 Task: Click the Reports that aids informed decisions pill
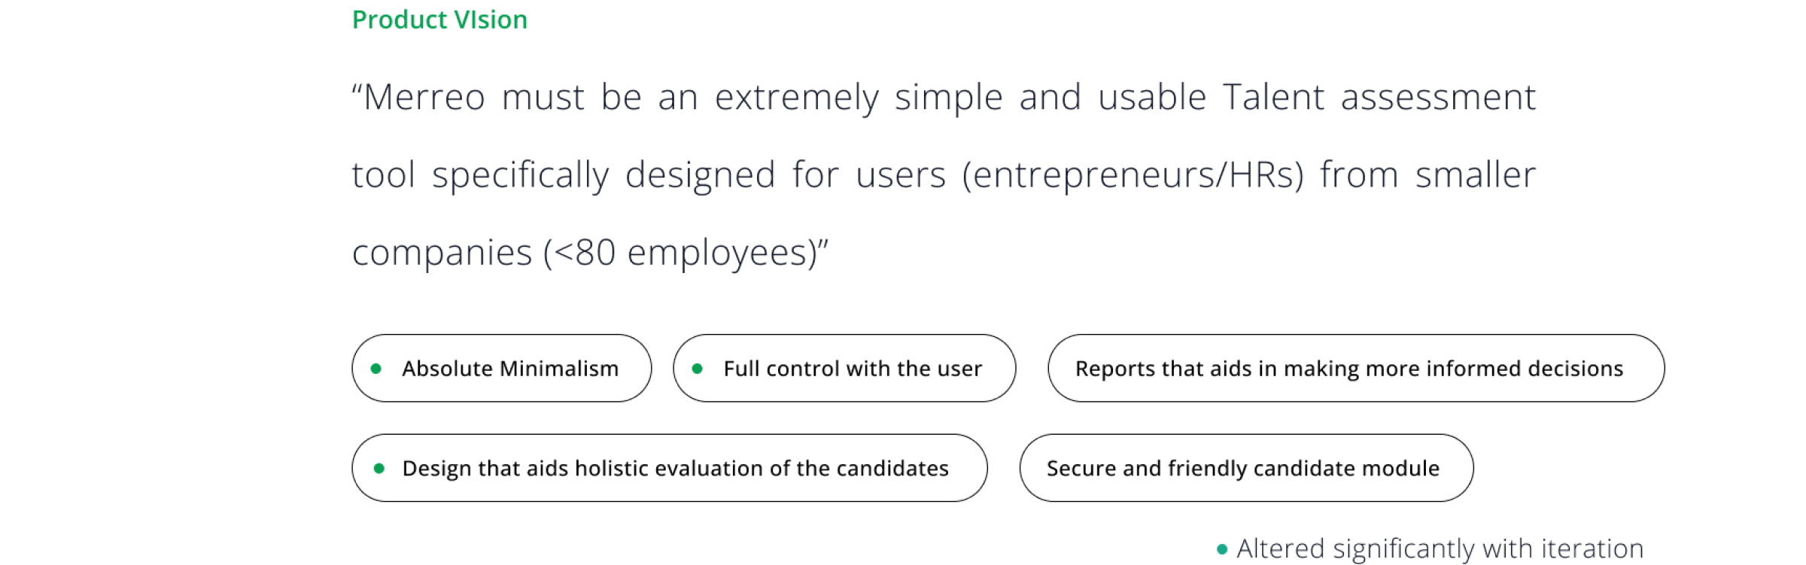pyautogui.click(x=1355, y=369)
